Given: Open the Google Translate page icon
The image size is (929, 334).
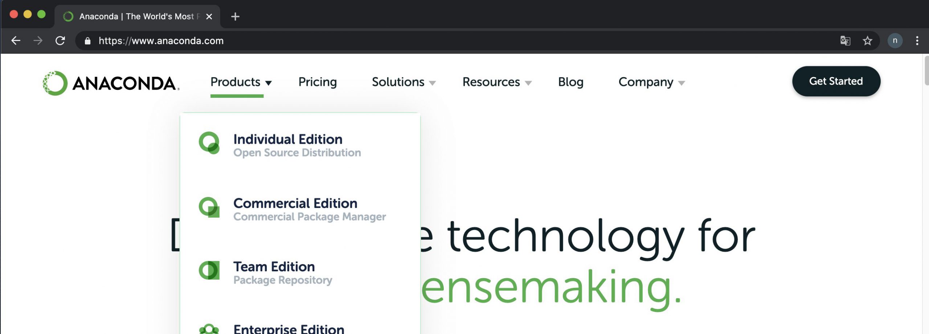Looking at the screenshot, I should [x=845, y=41].
